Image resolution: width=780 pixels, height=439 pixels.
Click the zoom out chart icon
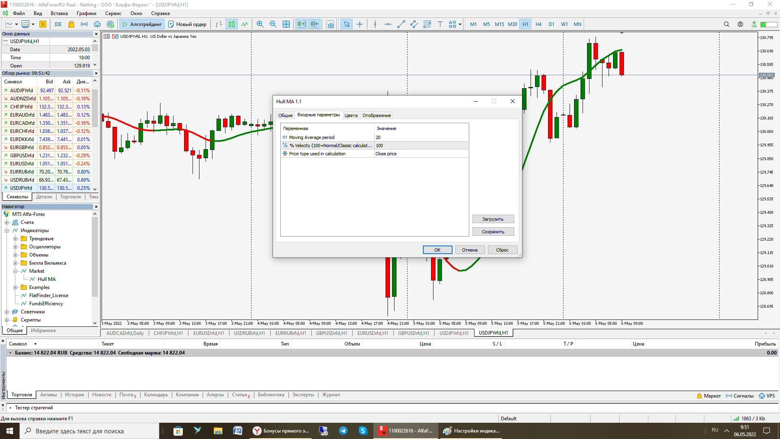click(273, 24)
